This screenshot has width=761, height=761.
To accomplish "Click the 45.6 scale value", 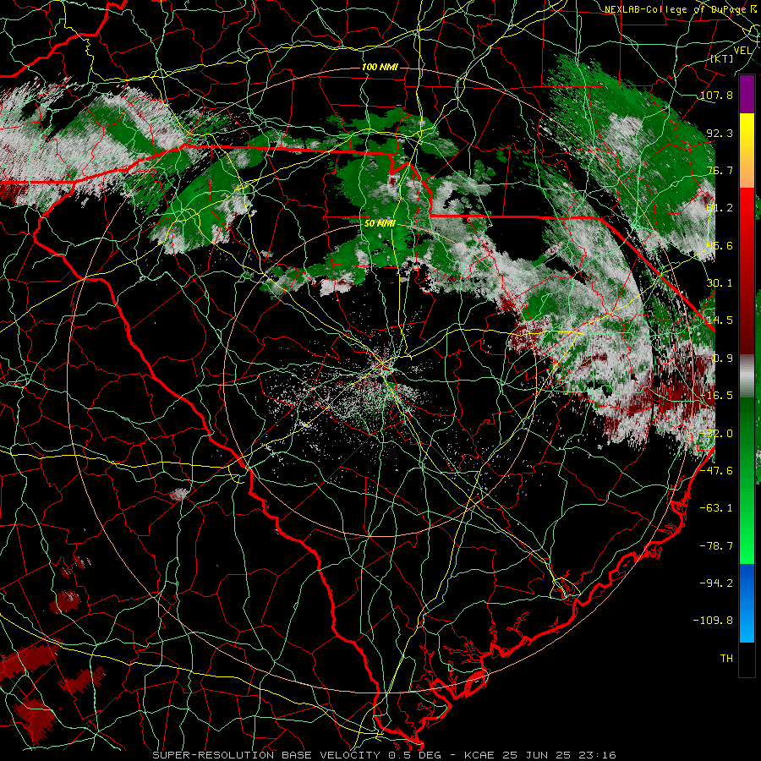I will (x=720, y=245).
